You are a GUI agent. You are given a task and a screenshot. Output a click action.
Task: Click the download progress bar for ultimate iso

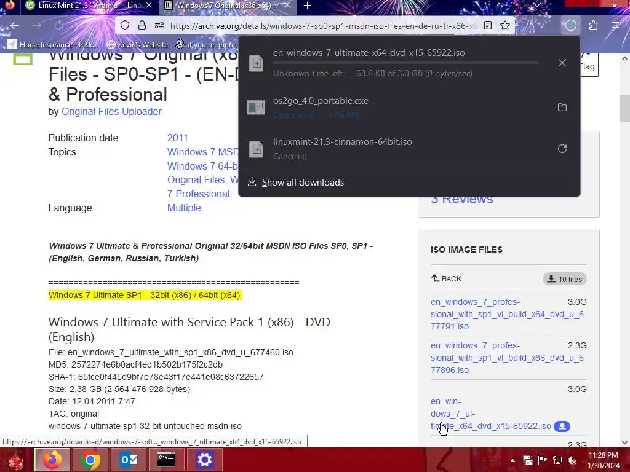(x=405, y=63)
